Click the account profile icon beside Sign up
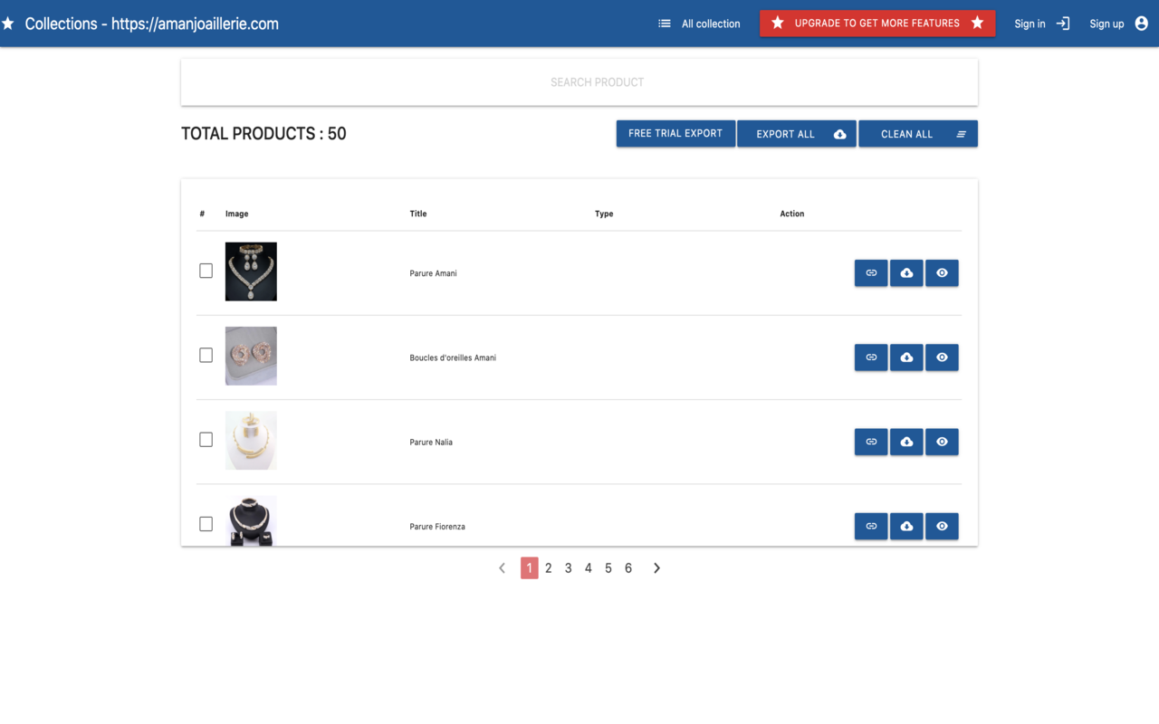This screenshot has height=724, width=1159. coord(1142,24)
